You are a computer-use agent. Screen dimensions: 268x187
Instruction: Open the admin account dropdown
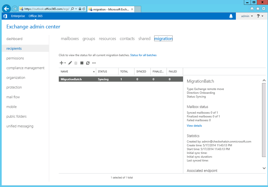(x=247, y=16)
